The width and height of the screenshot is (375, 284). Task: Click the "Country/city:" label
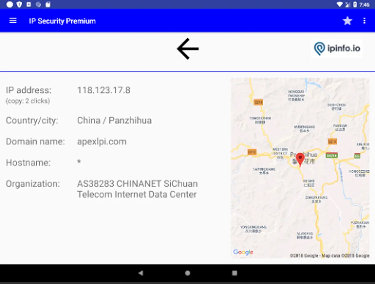coord(32,121)
